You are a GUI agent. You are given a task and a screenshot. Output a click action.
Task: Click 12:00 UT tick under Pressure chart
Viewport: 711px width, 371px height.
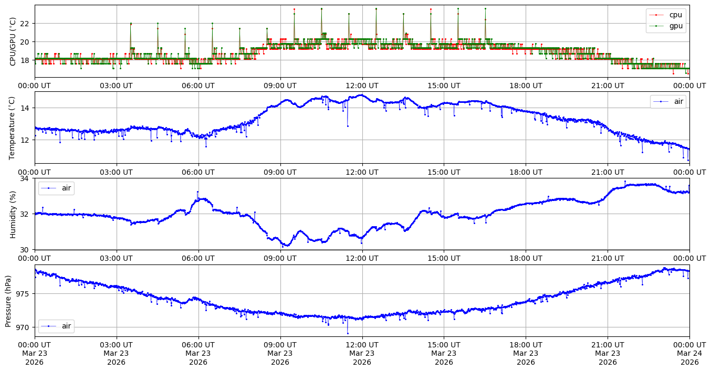point(362,344)
